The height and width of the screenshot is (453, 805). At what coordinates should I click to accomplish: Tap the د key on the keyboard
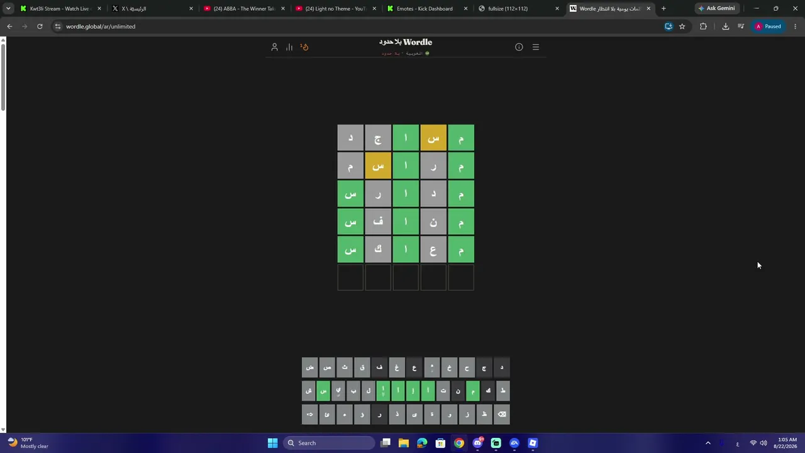pyautogui.click(x=502, y=367)
